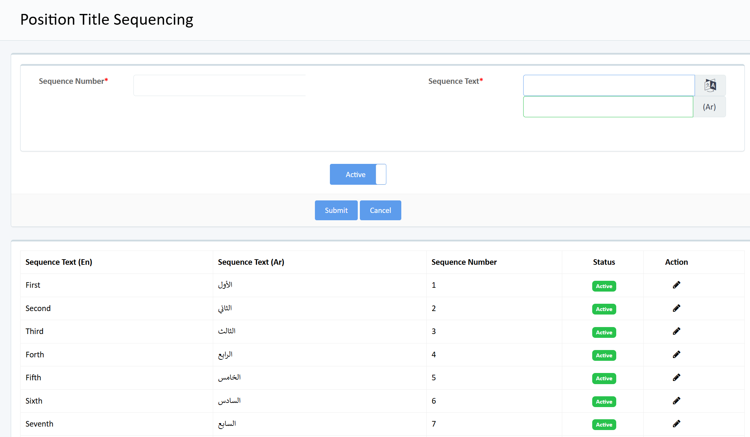
Task: Cancel the sequence form
Action: (x=380, y=210)
